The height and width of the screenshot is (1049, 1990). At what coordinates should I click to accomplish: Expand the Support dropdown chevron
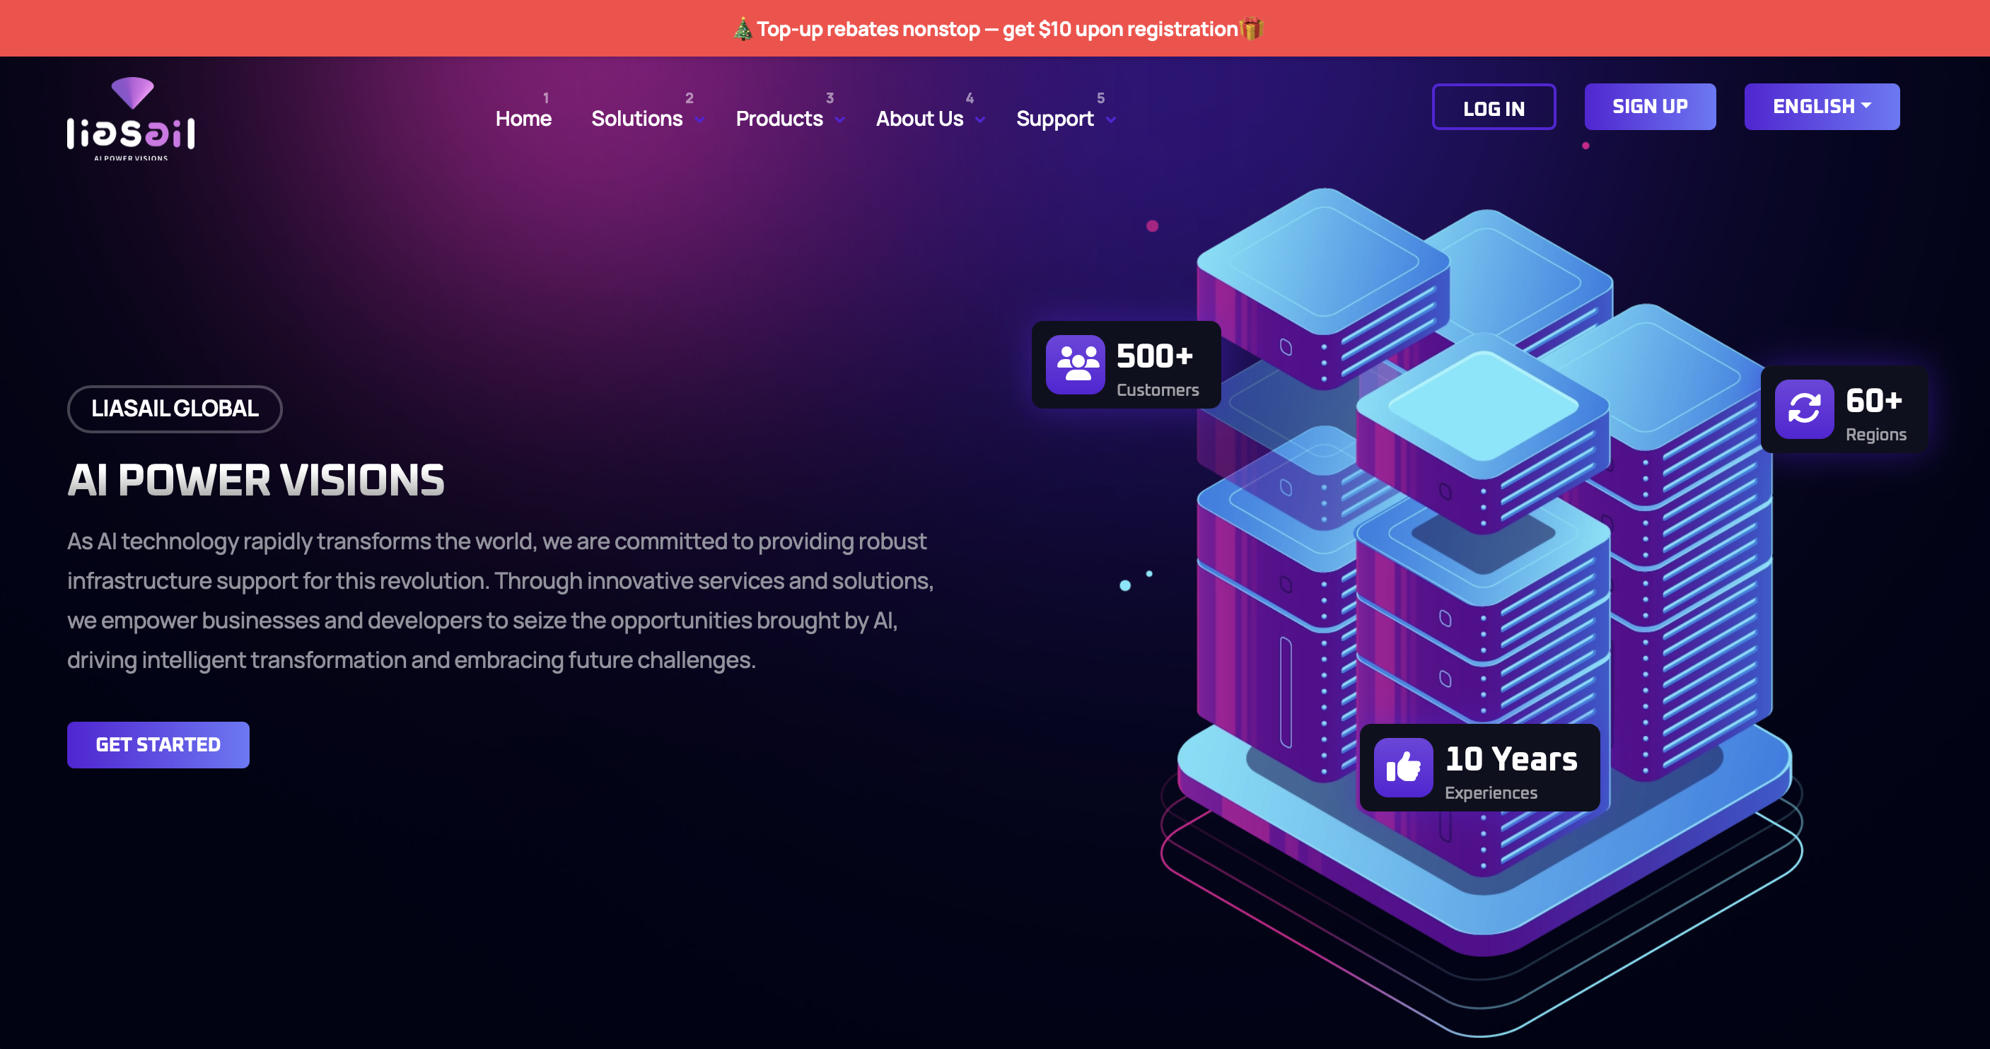tap(1111, 119)
